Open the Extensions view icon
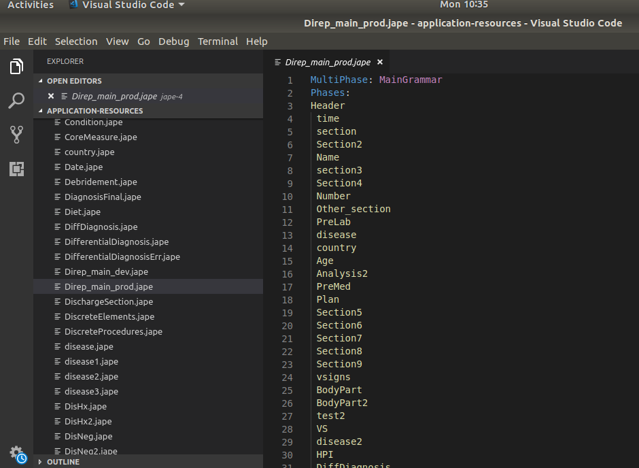This screenshot has height=468, width=639. tap(16, 169)
